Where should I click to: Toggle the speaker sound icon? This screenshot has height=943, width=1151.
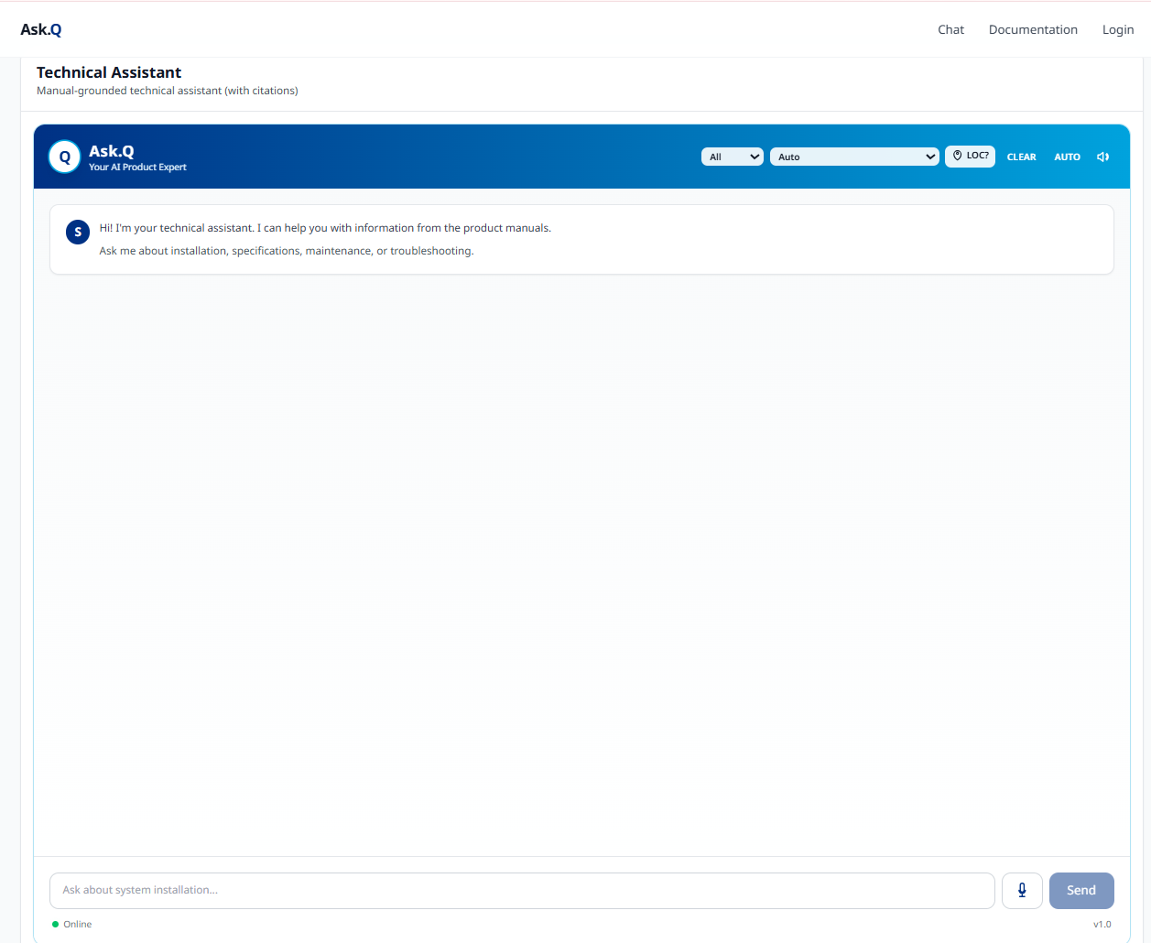tap(1103, 157)
